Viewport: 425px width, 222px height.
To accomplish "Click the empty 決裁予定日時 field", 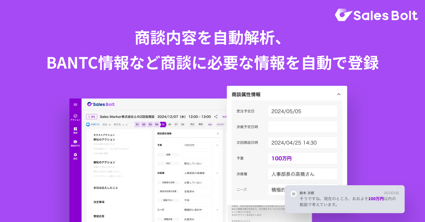I will (x=302, y=127).
